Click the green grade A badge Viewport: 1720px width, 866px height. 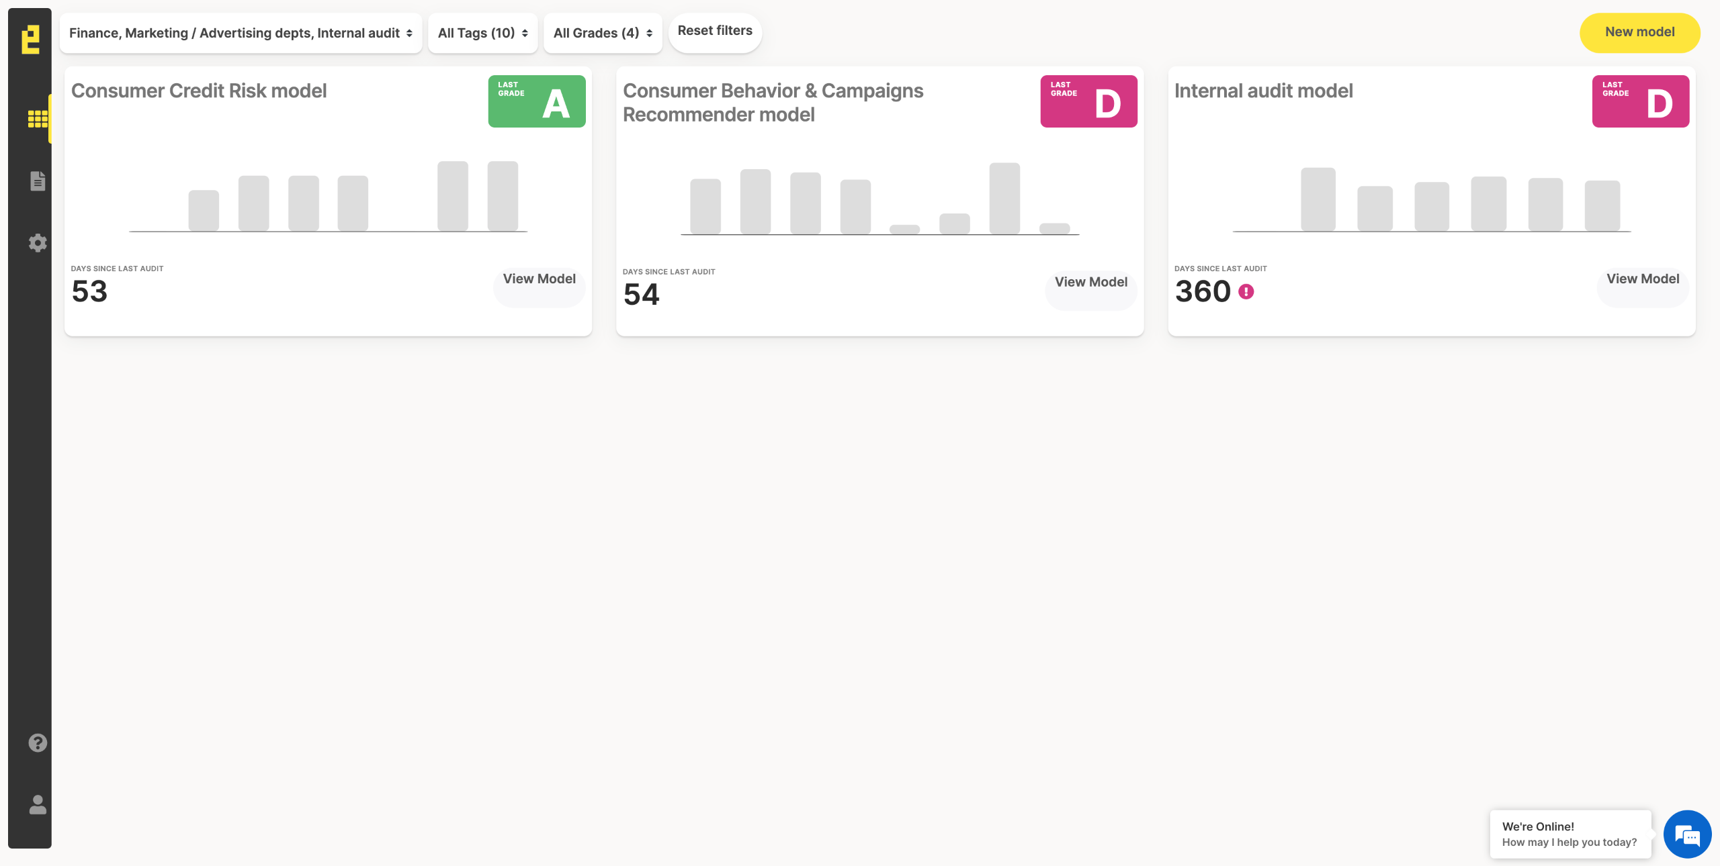coord(536,101)
